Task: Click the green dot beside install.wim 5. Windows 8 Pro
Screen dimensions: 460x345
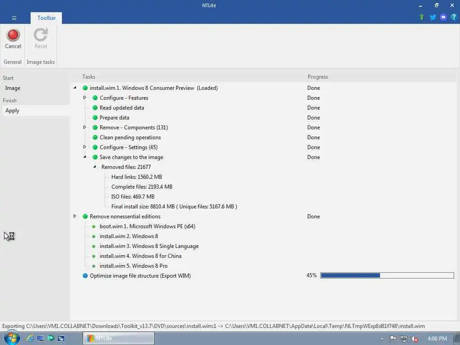Action: [x=93, y=266]
